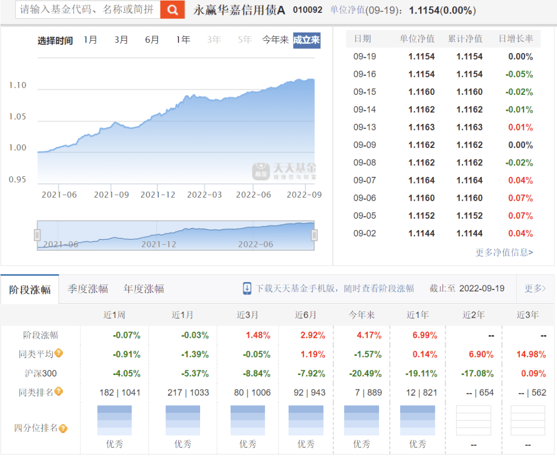This screenshot has width=557, height=459.
Task: Click the 09-07 date row
Action: click(x=443, y=181)
